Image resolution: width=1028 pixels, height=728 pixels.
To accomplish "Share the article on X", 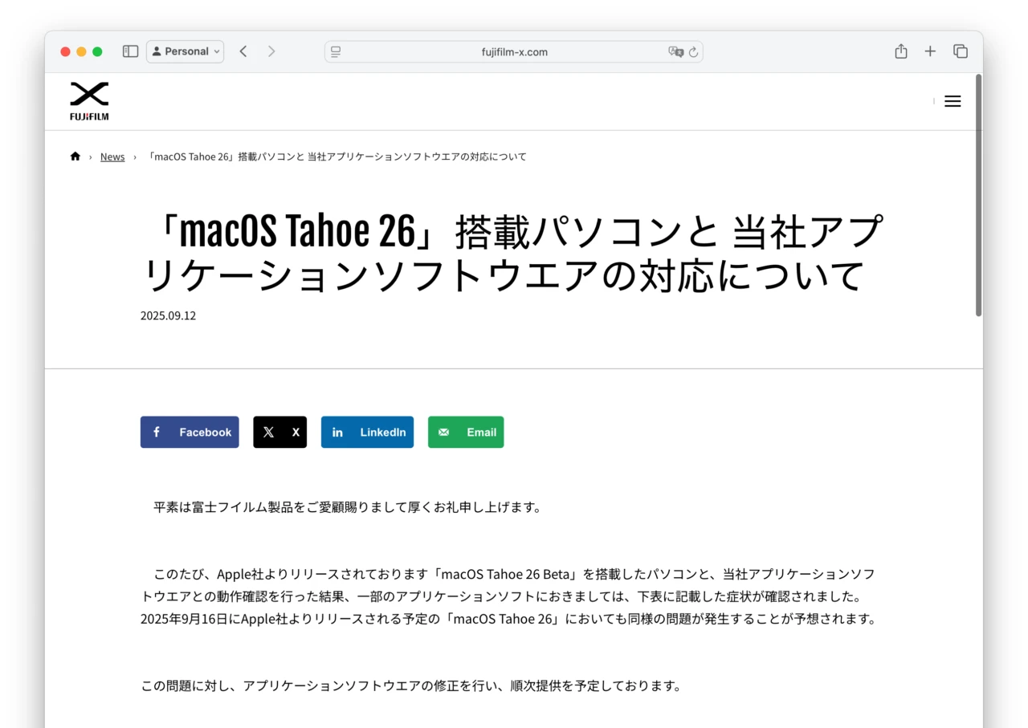I will [x=279, y=432].
